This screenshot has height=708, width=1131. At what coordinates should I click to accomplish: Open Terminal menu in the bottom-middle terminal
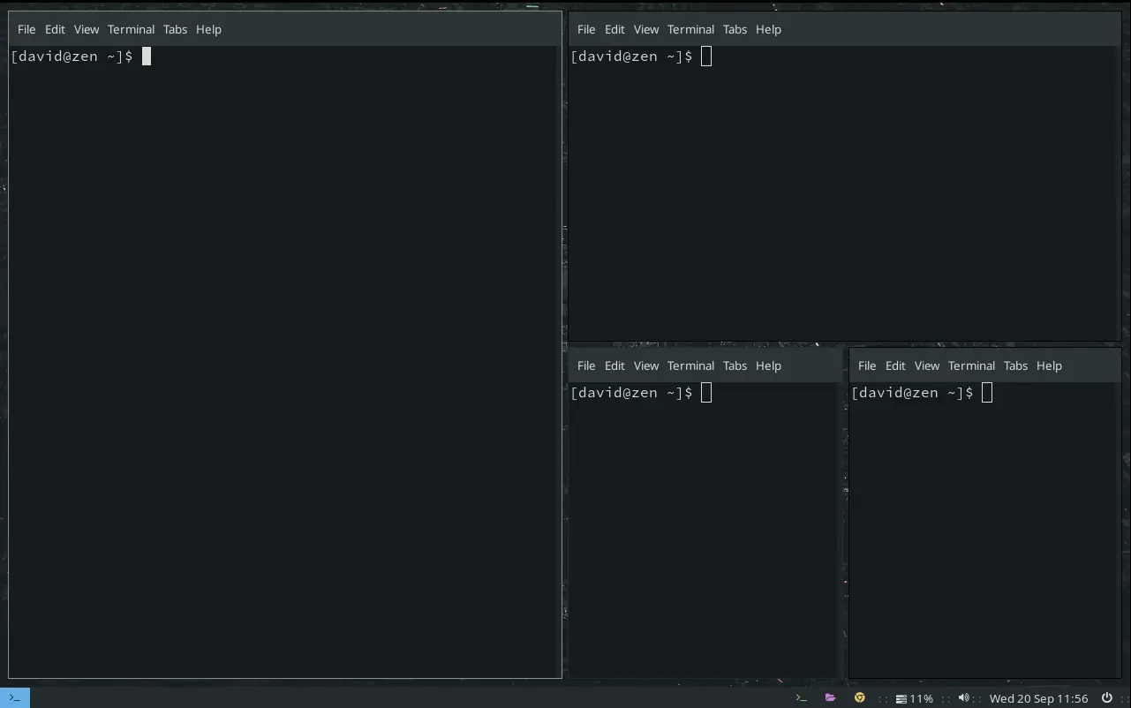point(691,365)
